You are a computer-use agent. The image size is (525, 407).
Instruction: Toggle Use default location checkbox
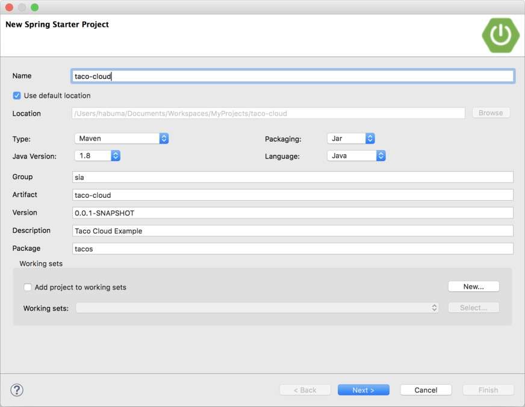(x=17, y=95)
